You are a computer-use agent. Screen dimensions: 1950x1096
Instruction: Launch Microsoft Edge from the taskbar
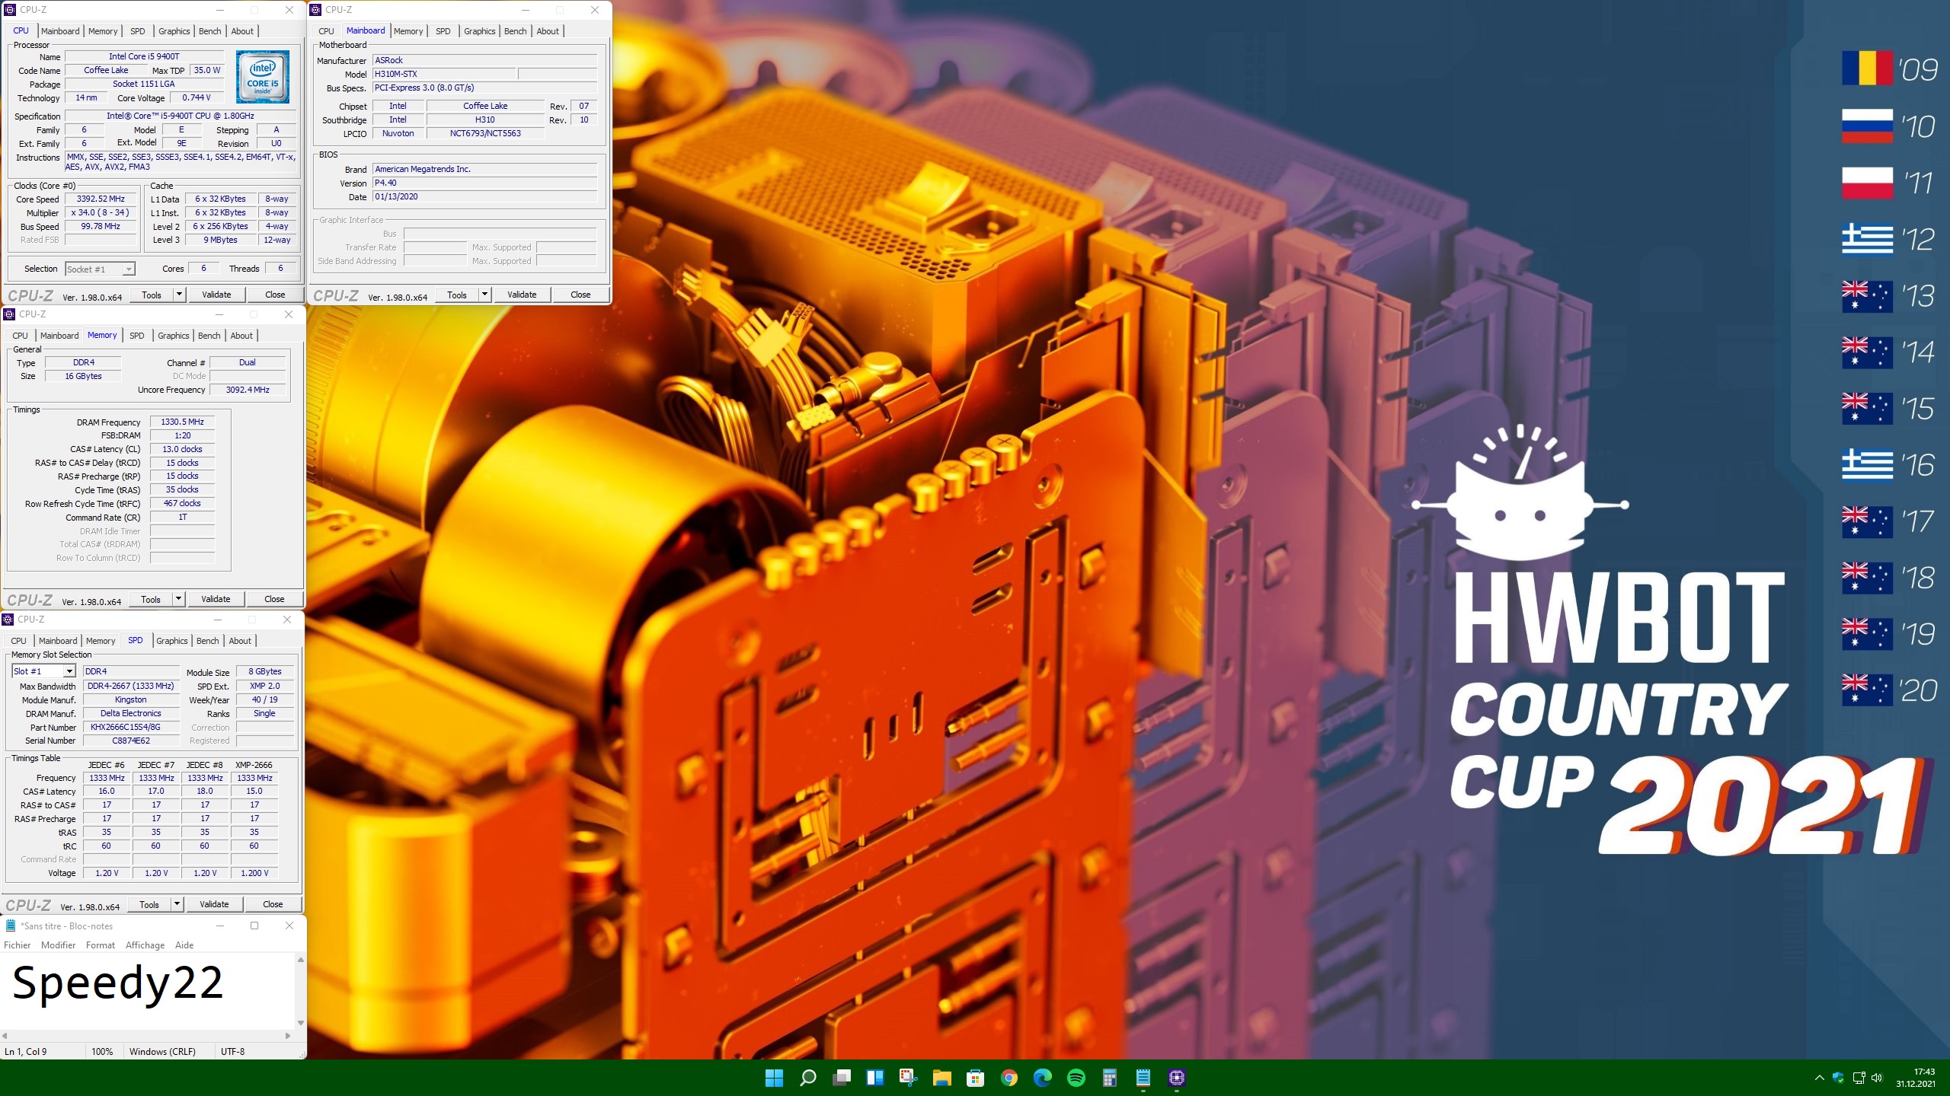point(1042,1078)
